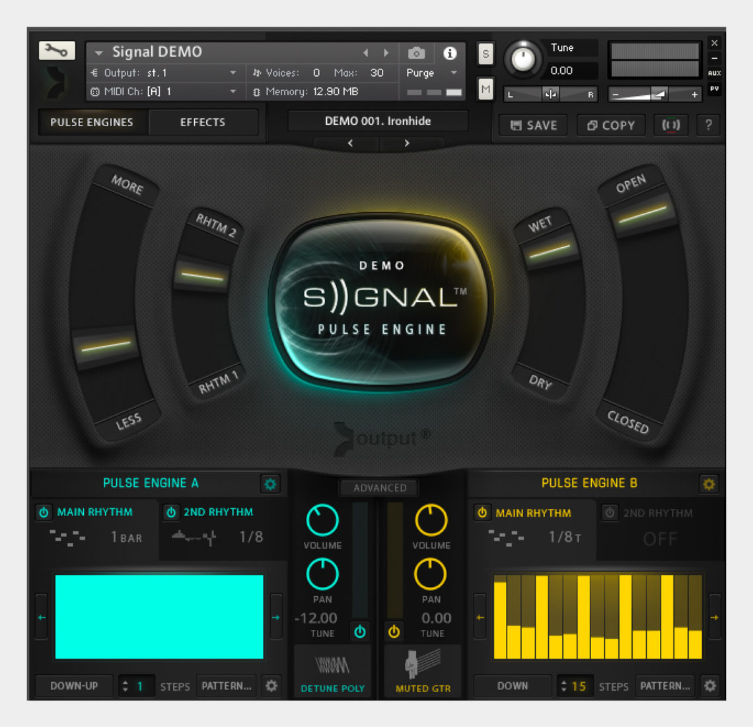
Task: Select the Pulse Engines tab
Action: [91, 122]
